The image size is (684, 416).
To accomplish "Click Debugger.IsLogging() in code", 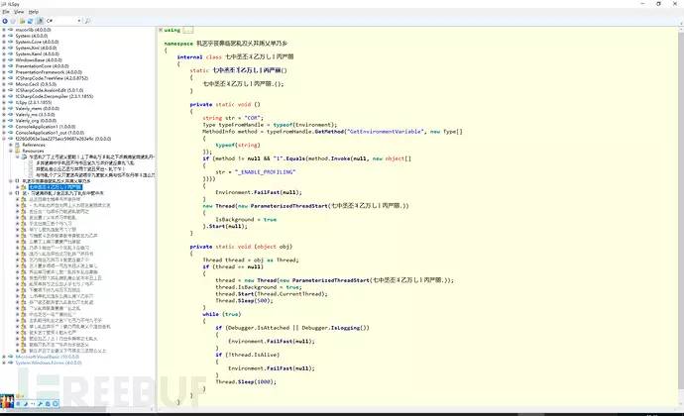I will coord(334,328).
